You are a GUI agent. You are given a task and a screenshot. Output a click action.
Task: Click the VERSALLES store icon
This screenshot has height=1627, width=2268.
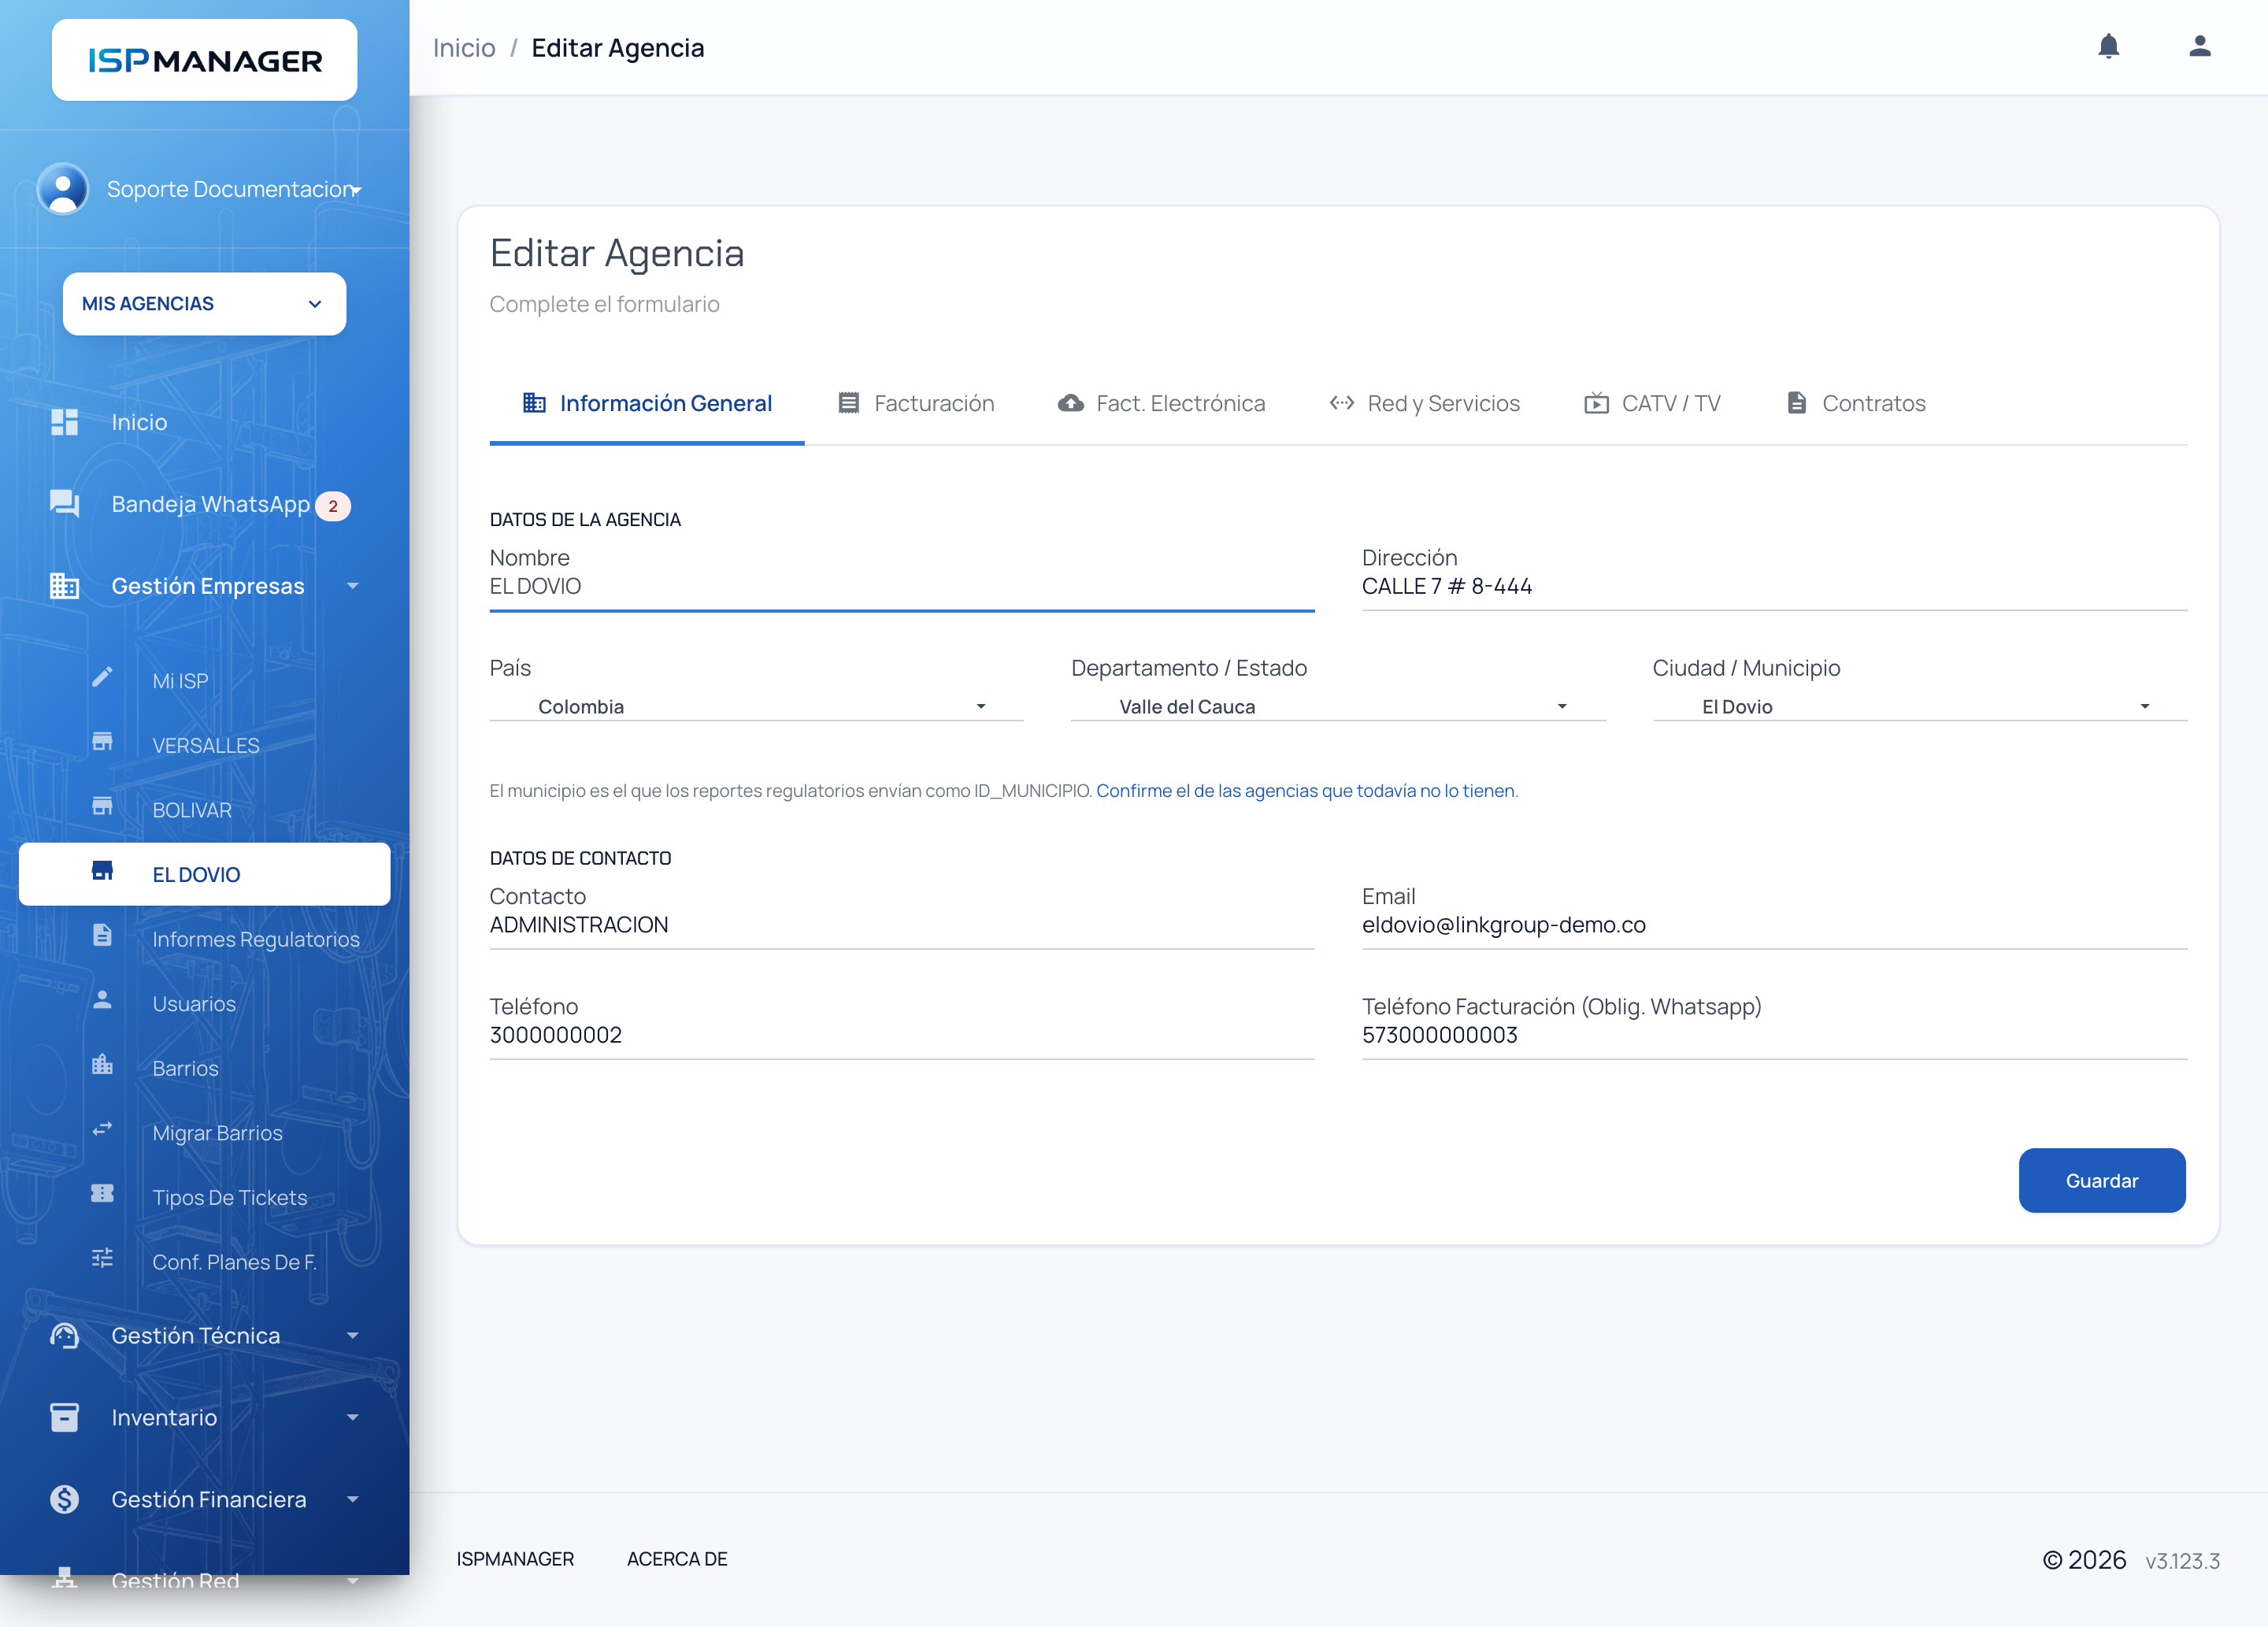click(102, 743)
